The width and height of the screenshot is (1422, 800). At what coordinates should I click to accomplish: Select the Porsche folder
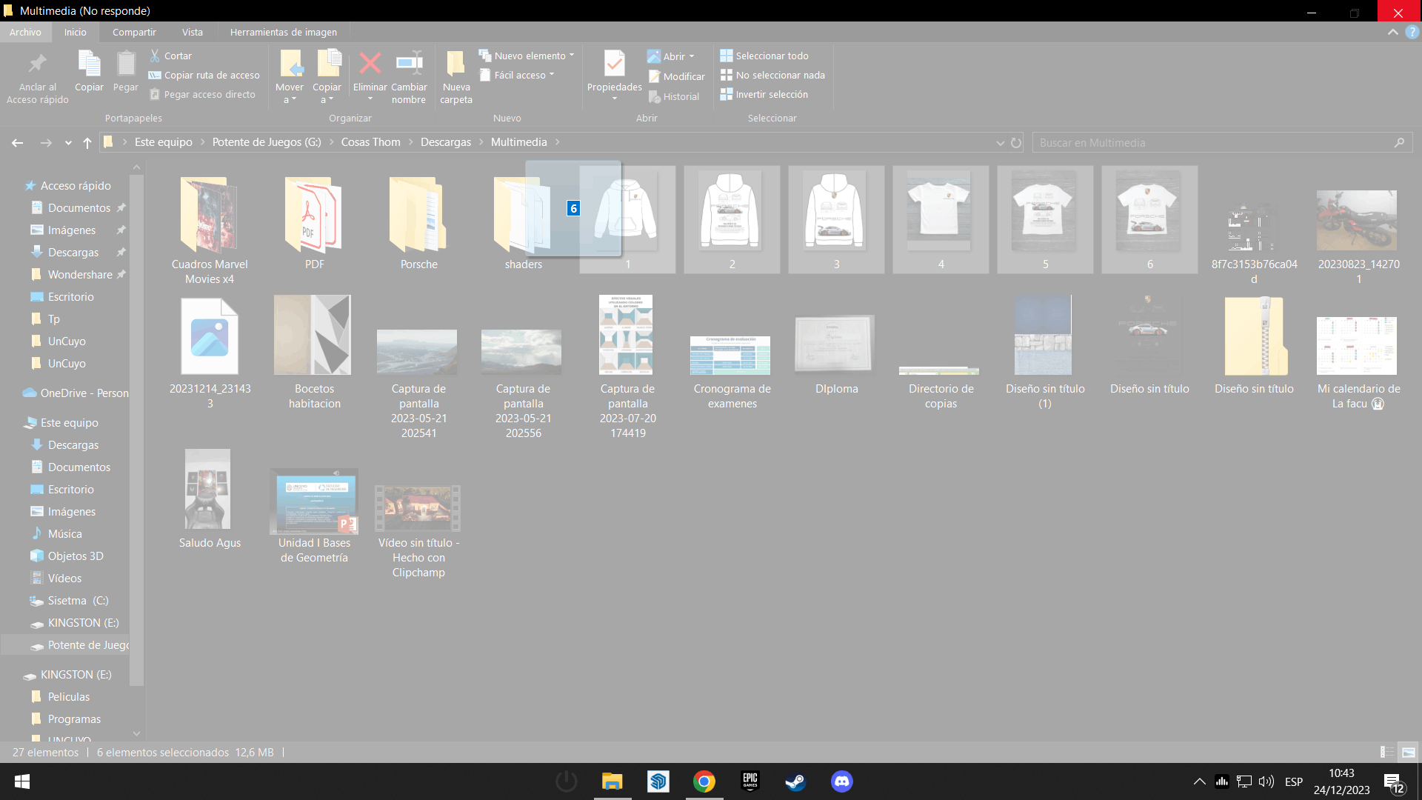419,222
